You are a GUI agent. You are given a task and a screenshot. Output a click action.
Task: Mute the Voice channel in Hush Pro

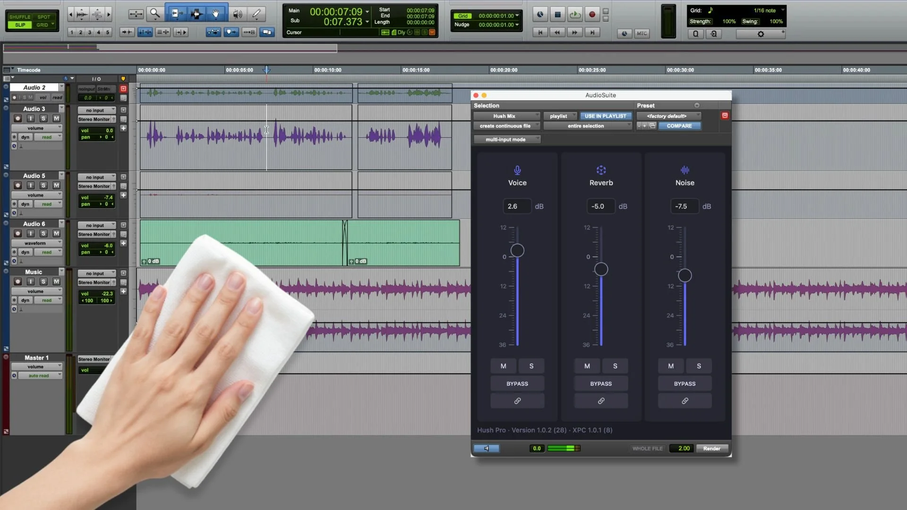pyautogui.click(x=503, y=366)
